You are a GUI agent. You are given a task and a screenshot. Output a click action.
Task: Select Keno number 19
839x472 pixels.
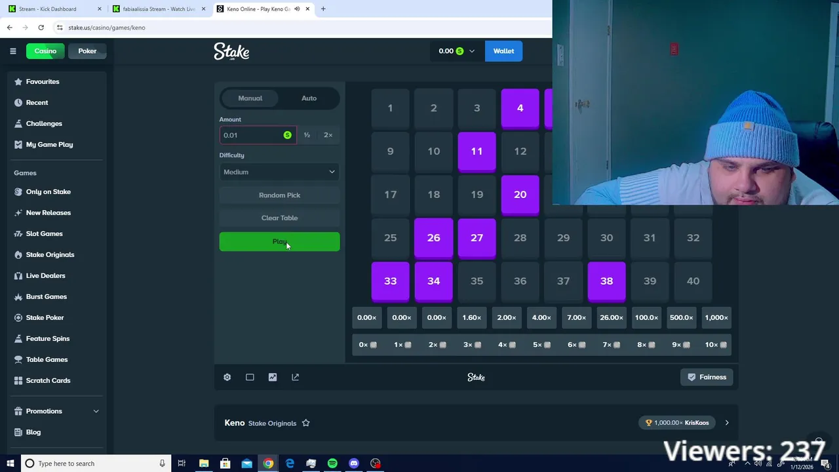[x=477, y=195]
